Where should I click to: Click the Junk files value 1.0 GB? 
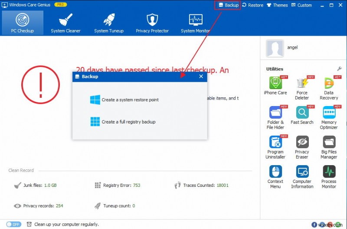point(50,185)
